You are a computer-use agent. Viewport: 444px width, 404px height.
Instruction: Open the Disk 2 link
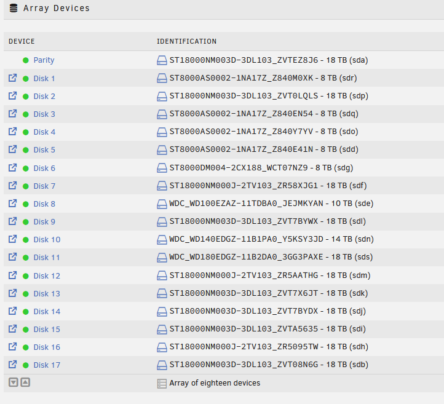(x=44, y=97)
